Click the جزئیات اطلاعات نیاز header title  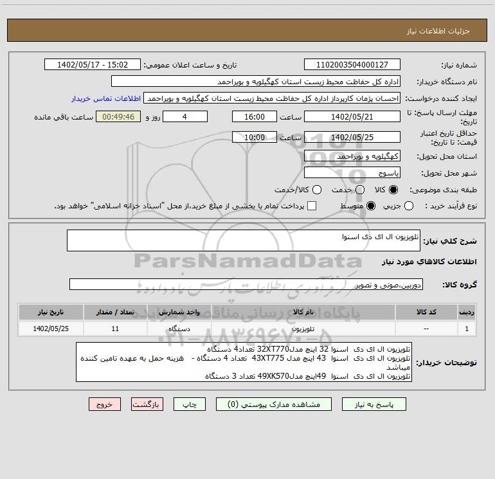(438, 31)
